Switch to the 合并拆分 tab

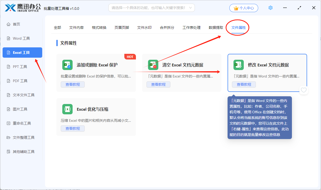(x=167, y=28)
